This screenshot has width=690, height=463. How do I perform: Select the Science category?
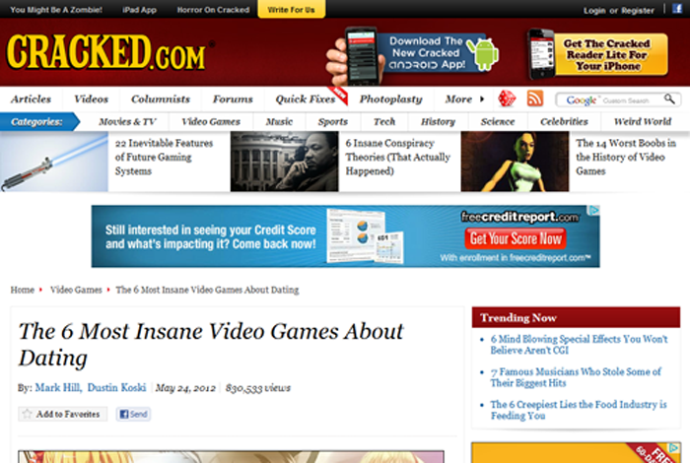(498, 121)
